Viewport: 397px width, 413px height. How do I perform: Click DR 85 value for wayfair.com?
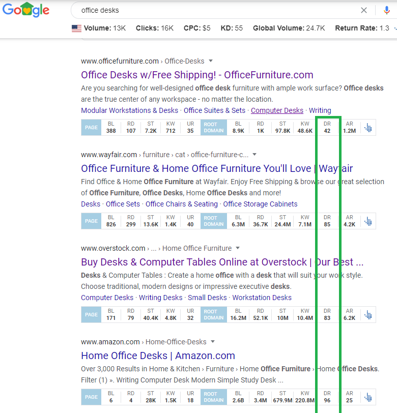tap(327, 224)
